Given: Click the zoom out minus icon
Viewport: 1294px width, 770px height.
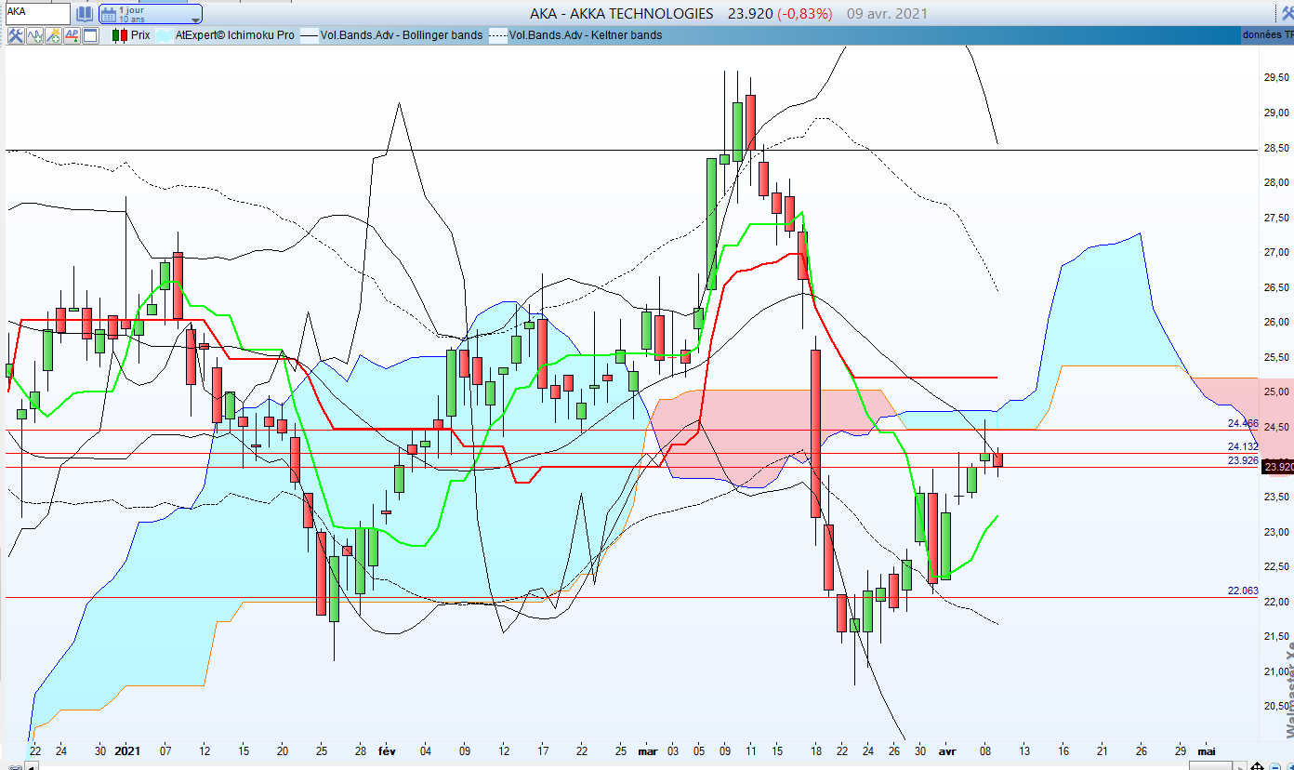Looking at the screenshot, I should coord(1275,766).
